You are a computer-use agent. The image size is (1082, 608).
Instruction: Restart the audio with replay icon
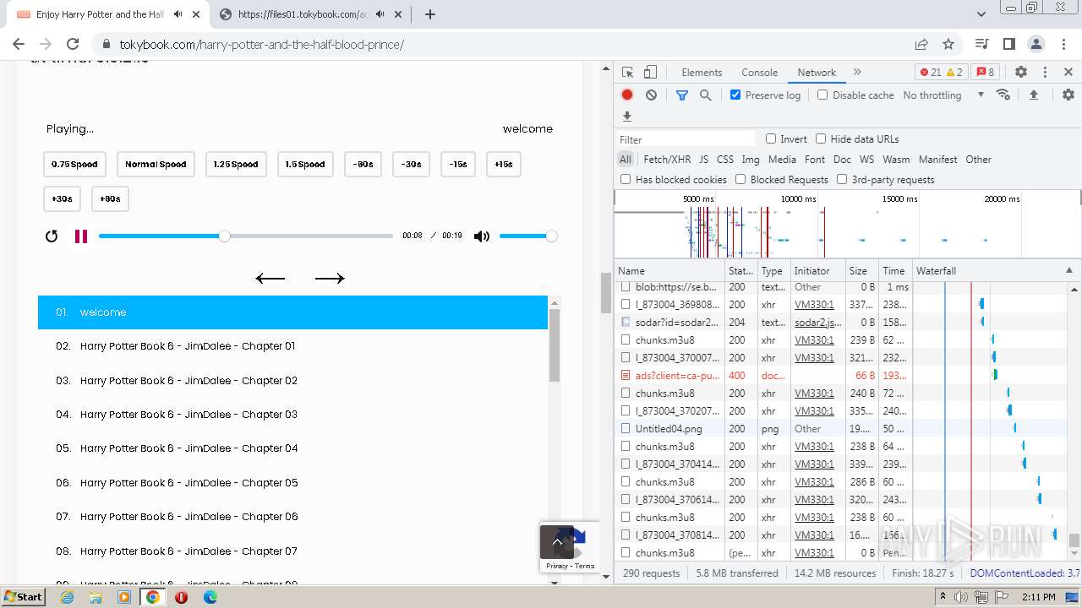[52, 236]
